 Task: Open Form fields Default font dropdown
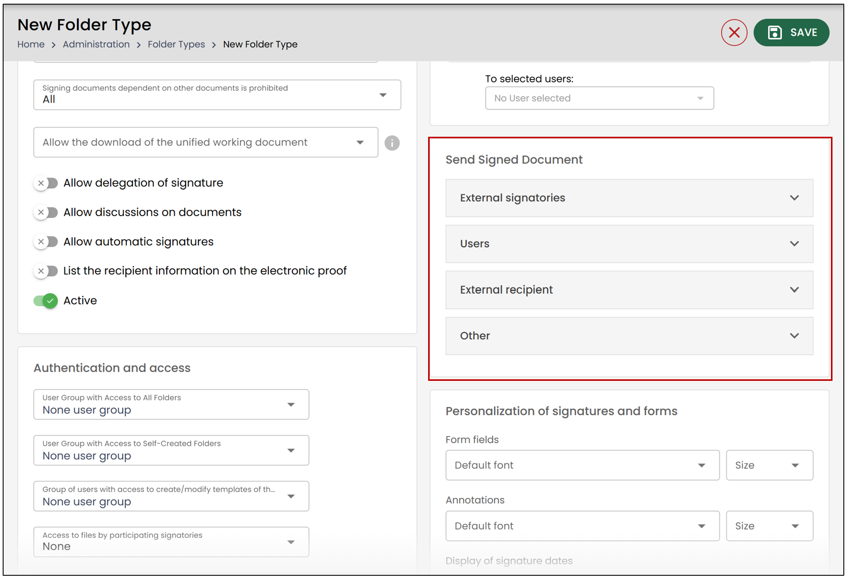[582, 465]
